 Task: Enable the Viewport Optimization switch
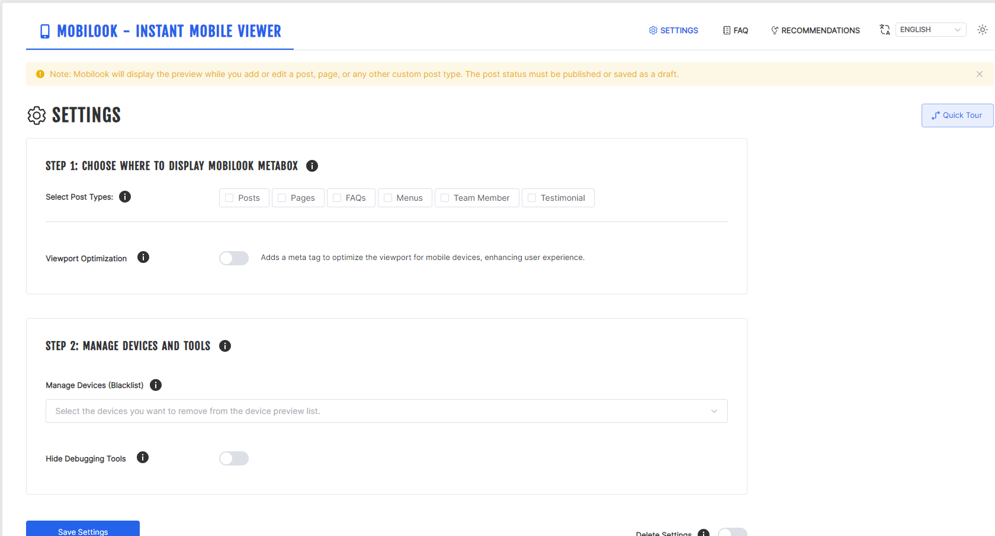pos(234,258)
